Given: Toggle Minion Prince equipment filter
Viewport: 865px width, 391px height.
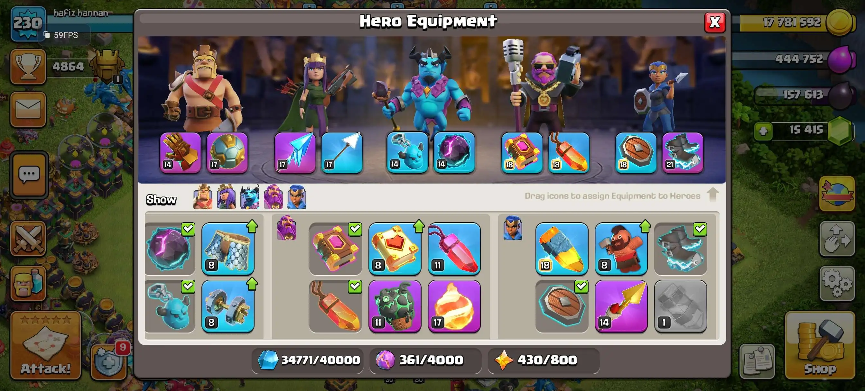Looking at the screenshot, I should [x=249, y=197].
